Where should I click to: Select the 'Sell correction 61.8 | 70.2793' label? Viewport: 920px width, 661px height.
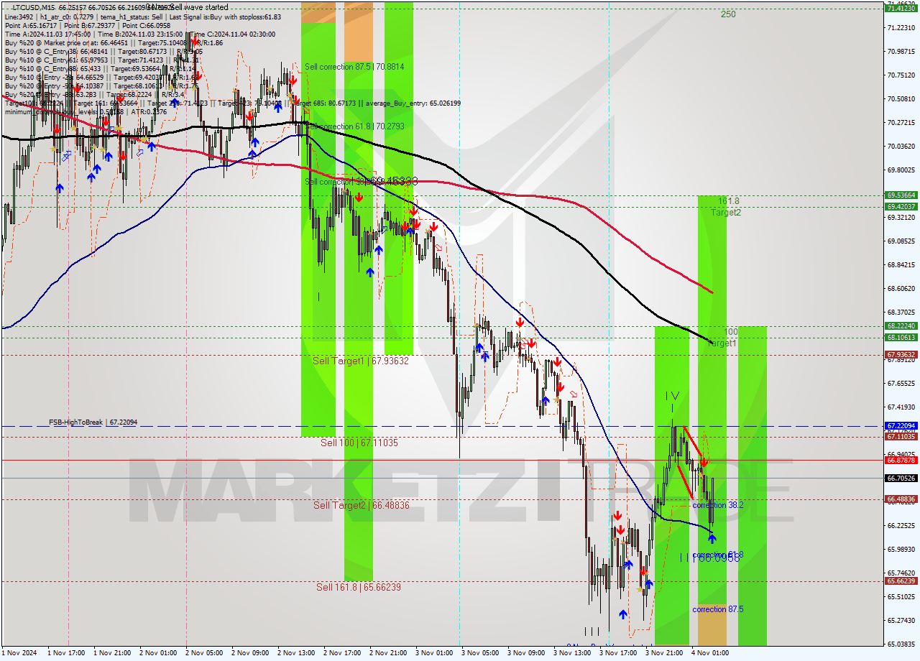[354, 126]
